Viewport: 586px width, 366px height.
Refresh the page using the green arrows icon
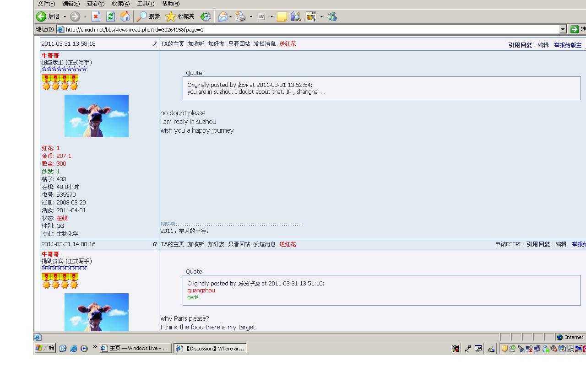110,16
